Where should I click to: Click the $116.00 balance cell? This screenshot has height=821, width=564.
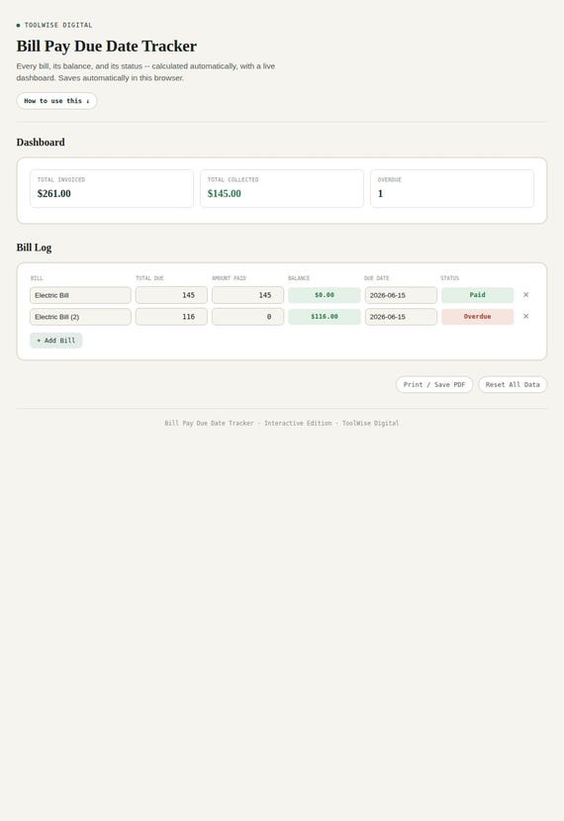tap(325, 317)
